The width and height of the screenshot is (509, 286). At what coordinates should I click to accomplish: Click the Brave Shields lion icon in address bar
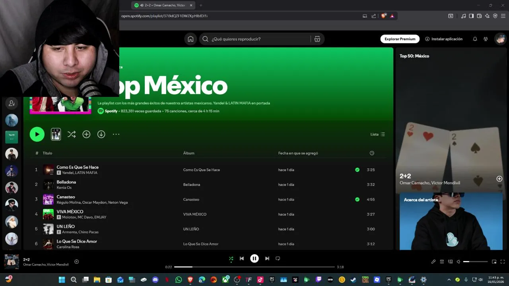click(383, 16)
